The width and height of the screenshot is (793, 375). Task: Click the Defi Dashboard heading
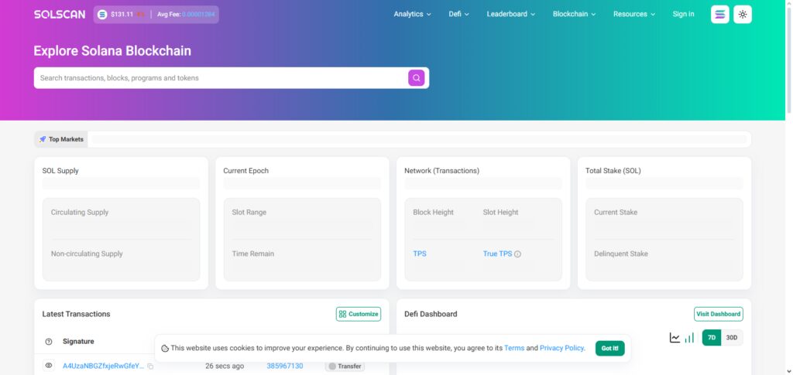click(x=431, y=314)
